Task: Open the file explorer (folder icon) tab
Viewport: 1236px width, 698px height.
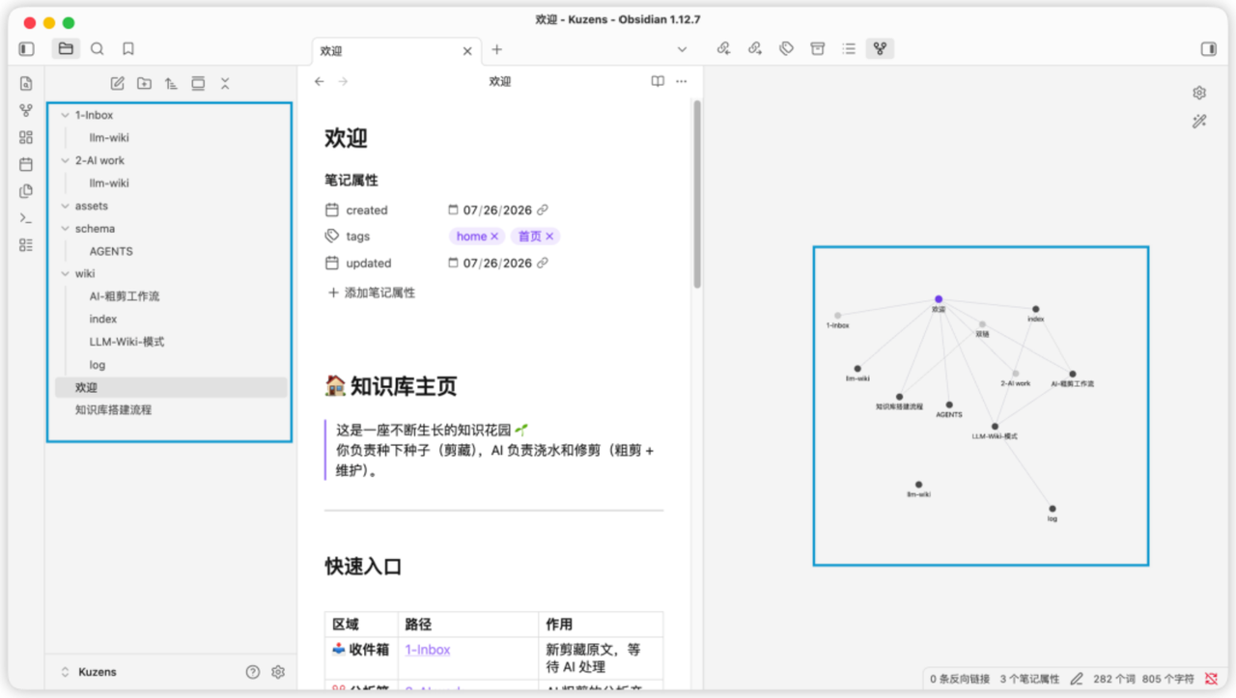Action: pyautogui.click(x=66, y=48)
